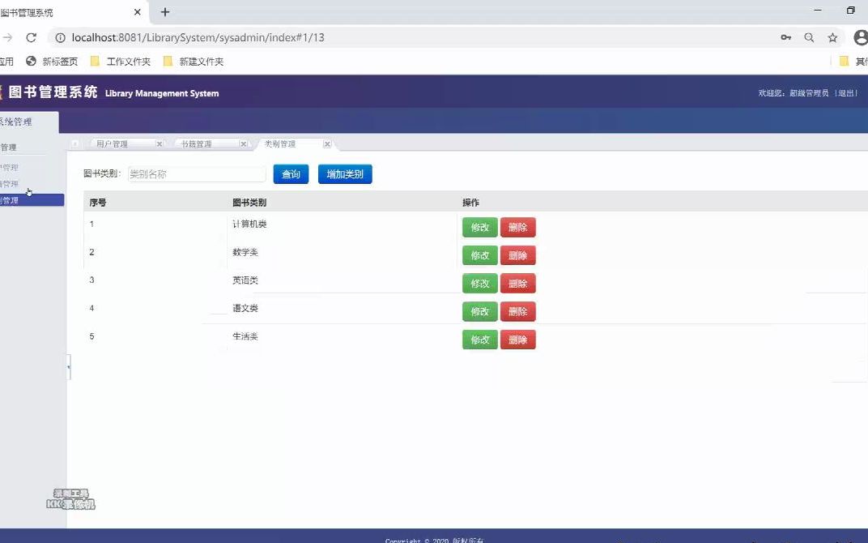Viewport: 868px width, 543px height.
Task: Open saved passwords via the key icon
Action: (x=786, y=37)
